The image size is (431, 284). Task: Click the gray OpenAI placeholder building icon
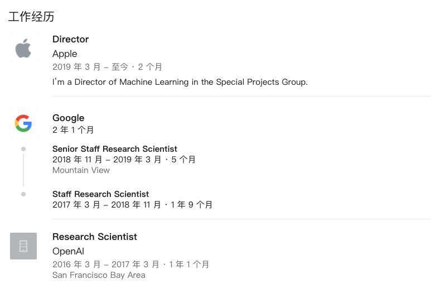coord(23,246)
